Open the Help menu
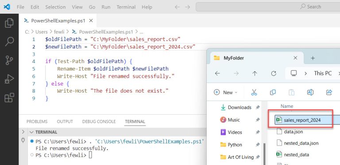This screenshot has width=340, height=165. click(x=147, y=7)
